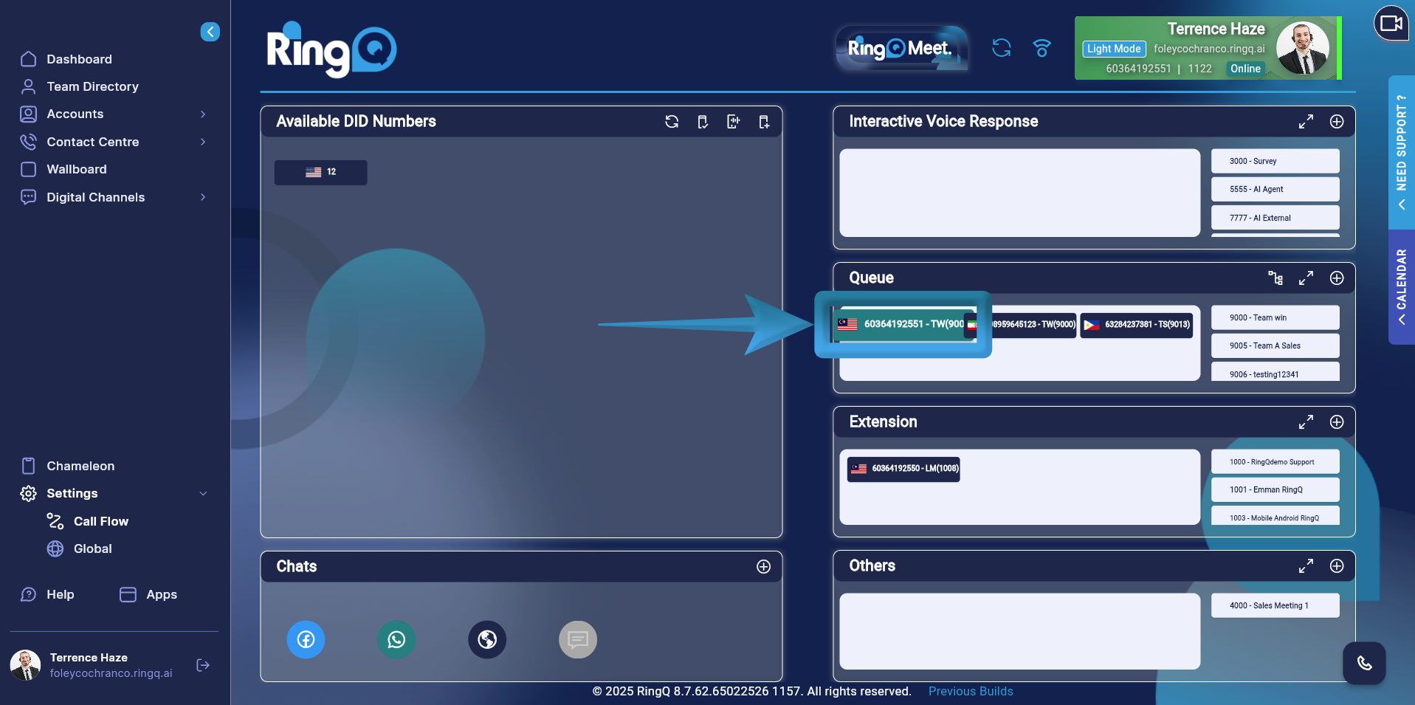Screen dimensions: 1415x705
Task: Click the floating phone dialer button
Action: point(1363,663)
